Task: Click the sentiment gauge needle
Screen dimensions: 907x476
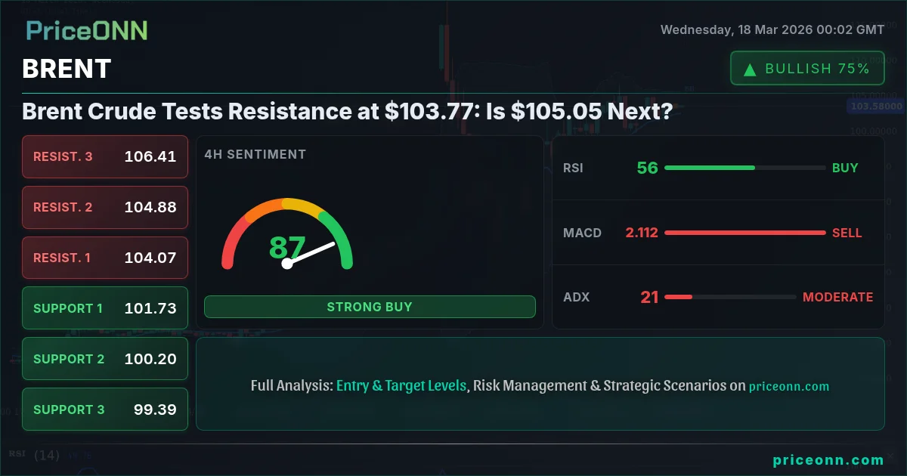Action: [x=311, y=253]
